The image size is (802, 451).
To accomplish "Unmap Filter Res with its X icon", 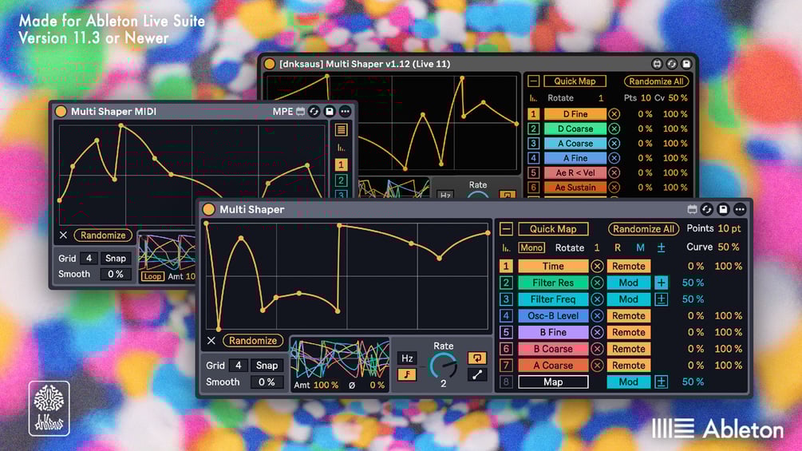I will (597, 283).
